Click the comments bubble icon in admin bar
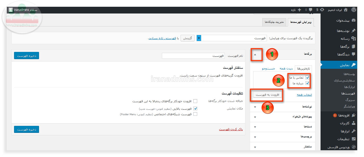The width and height of the screenshot is (364, 157). (x=310, y=10)
